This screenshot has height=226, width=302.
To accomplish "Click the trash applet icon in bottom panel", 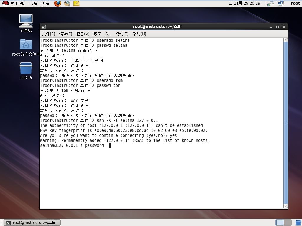I will coord(298,222).
